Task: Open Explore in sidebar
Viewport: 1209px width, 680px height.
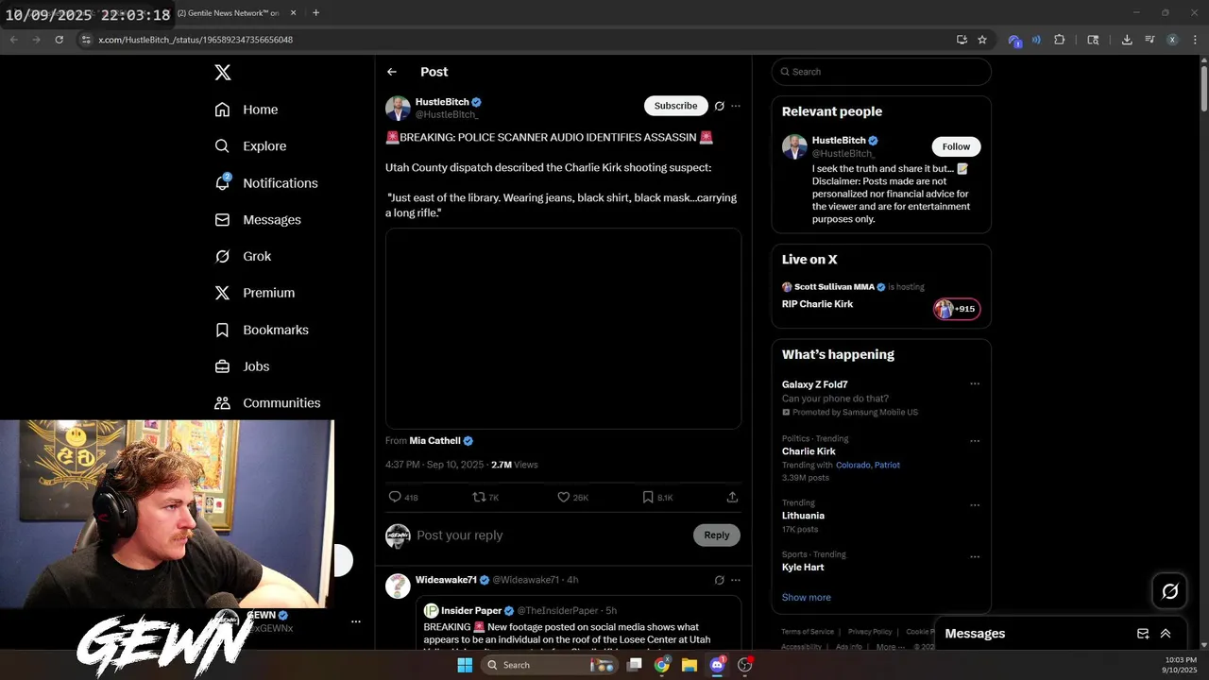Action: (x=250, y=146)
